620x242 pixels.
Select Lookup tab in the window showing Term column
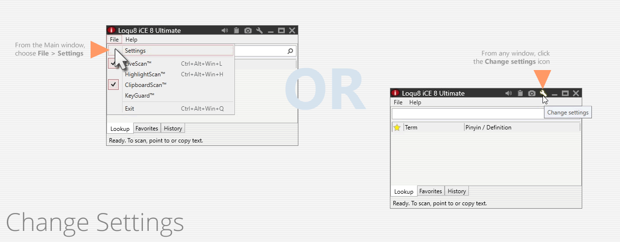pos(404,191)
